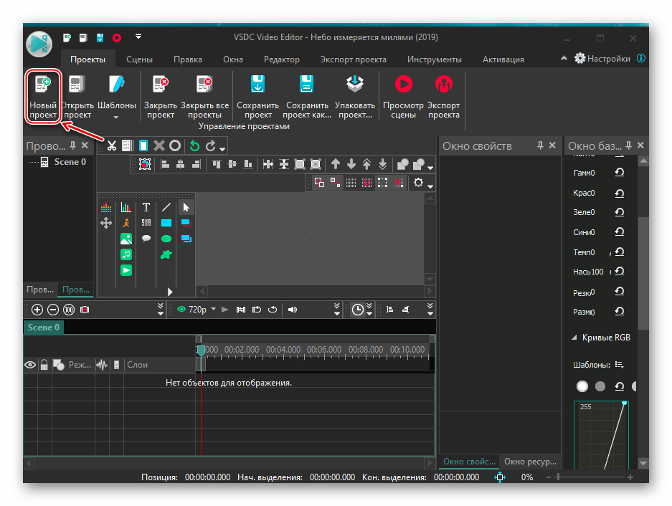
Task: Switch to the Редактор ribbon tab
Action: tap(281, 59)
